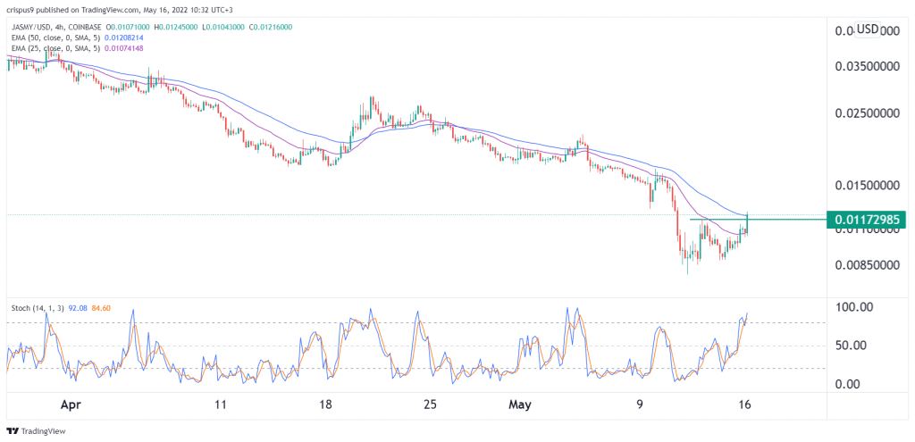This screenshot has height=442, width=915.
Task: Click the USD currency label
Action: 867,29
